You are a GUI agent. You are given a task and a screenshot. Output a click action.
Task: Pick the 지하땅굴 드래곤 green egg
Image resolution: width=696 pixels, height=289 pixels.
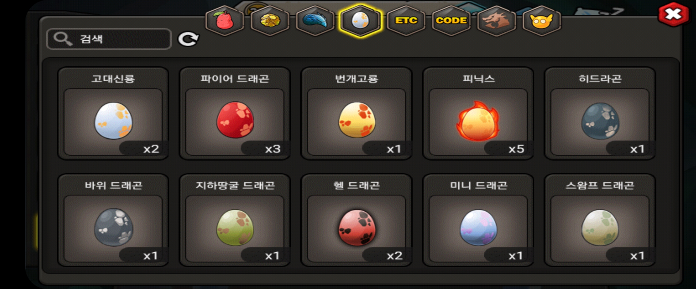[x=235, y=220]
